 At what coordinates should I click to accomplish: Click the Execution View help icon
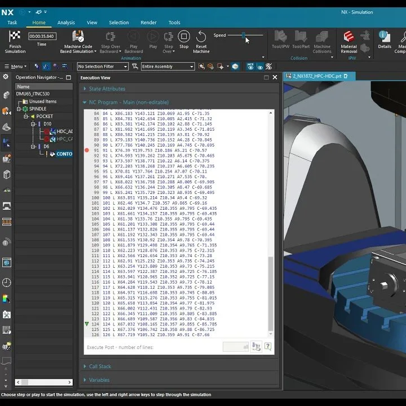[x=268, y=347]
